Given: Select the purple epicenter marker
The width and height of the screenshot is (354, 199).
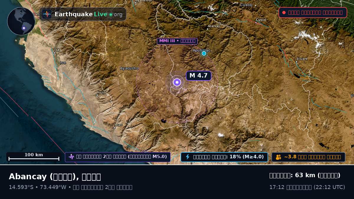Looking at the screenshot, I should pos(177,82).
